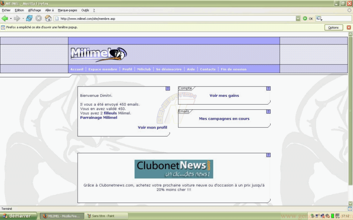Switch to MILIMEL Firefox taskbar button
353x220 pixels.
click(62, 216)
